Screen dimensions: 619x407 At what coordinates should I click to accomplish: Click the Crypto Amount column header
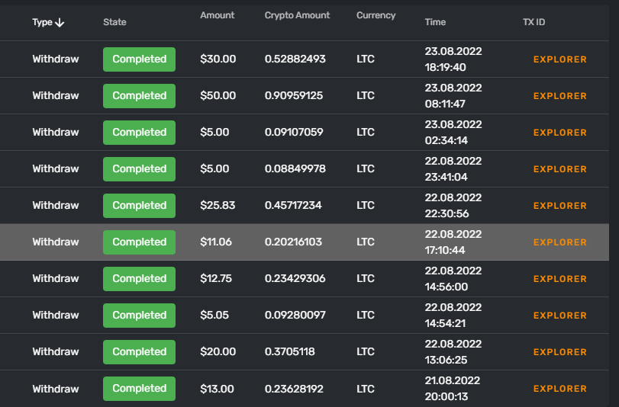click(297, 15)
